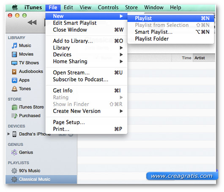
Task: Click the Audiobooks icon
Action: (14, 72)
